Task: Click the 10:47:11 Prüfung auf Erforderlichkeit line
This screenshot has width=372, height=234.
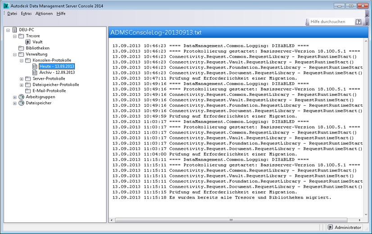Action: [x=204, y=78]
